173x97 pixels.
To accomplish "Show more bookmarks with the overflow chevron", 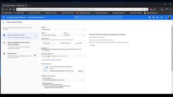I will click(170, 13).
